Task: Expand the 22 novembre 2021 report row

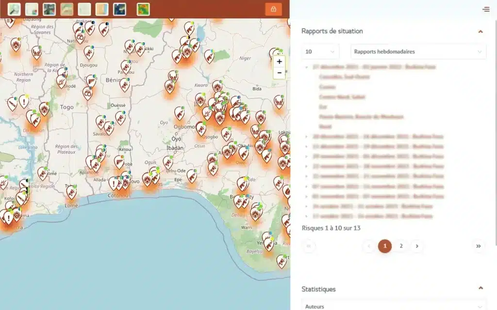Action: [x=378, y=167]
